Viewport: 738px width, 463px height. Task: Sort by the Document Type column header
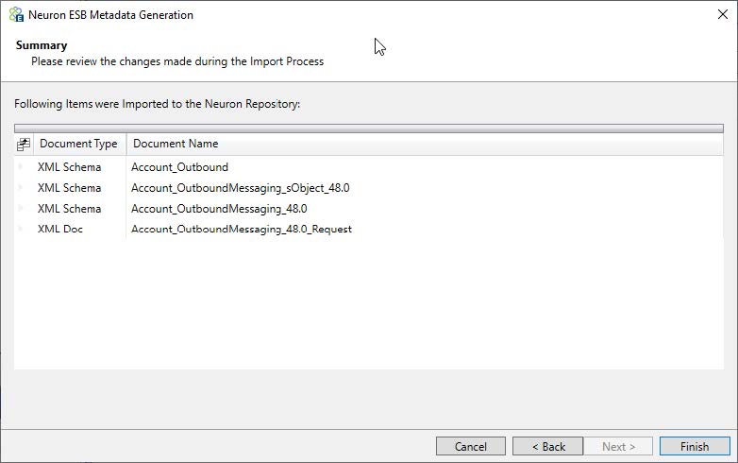click(79, 144)
